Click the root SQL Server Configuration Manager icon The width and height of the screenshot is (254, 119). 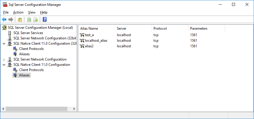click(4, 28)
